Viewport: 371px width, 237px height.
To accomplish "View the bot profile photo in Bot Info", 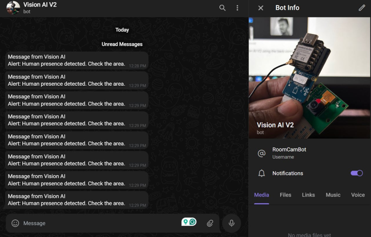I will coord(309,78).
